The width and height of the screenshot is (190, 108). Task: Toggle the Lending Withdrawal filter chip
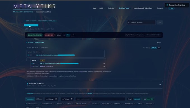(x=47, y=104)
